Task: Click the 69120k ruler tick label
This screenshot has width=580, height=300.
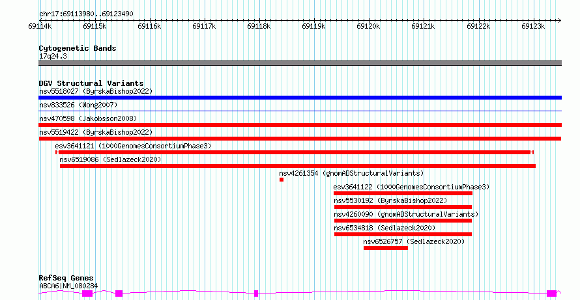Action: 368,27
